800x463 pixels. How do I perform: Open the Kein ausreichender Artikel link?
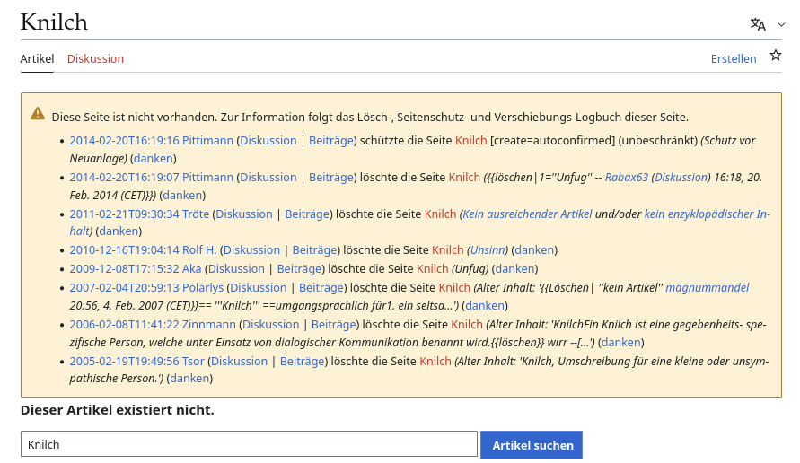pyautogui.click(x=528, y=214)
